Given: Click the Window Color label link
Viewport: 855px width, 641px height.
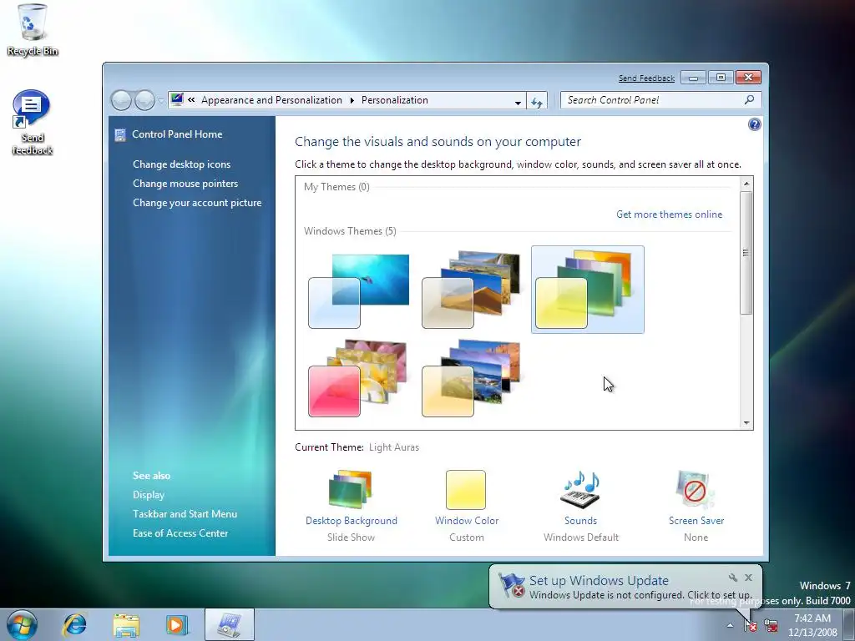Looking at the screenshot, I should point(467,521).
